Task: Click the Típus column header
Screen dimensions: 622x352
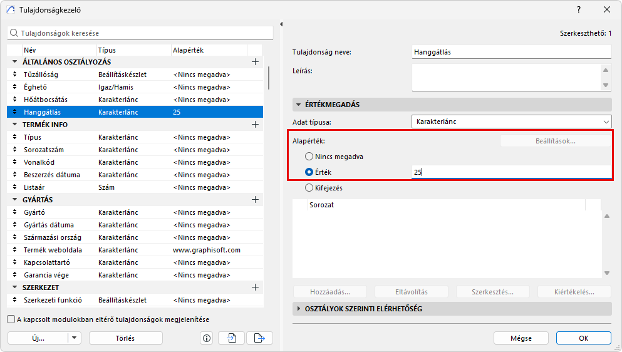Action: click(x=133, y=50)
